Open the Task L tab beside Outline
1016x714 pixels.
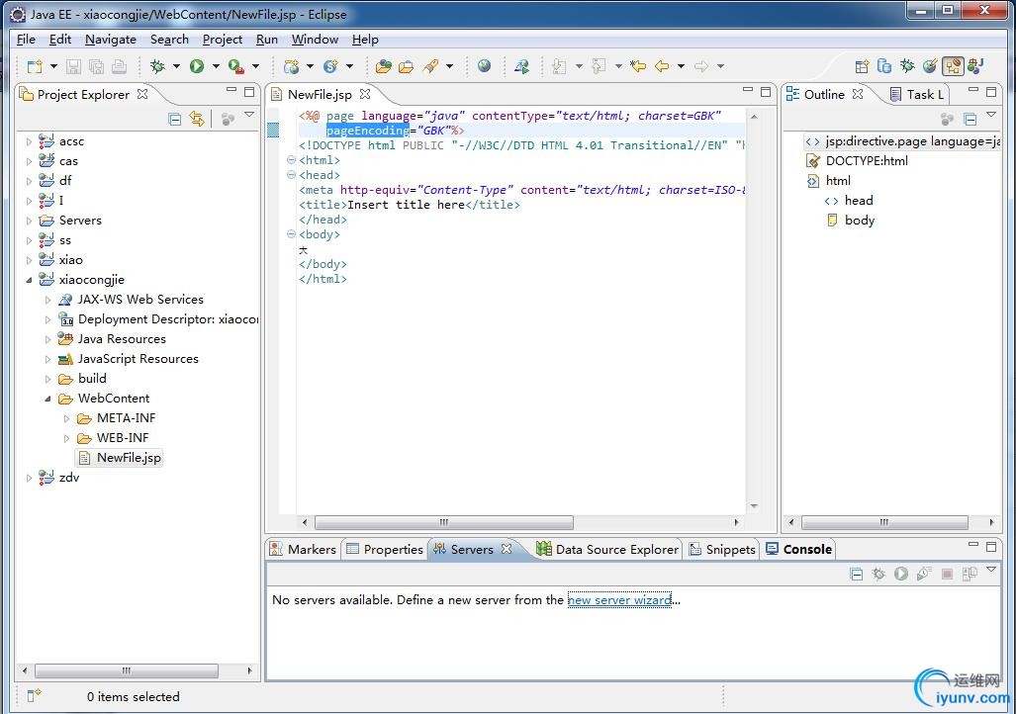(917, 95)
